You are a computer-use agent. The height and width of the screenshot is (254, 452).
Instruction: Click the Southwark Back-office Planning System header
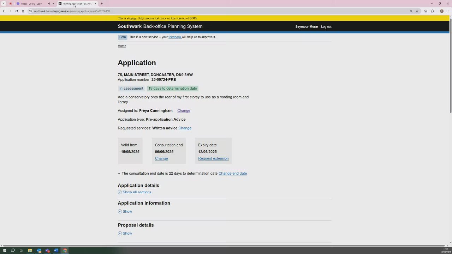click(160, 26)
